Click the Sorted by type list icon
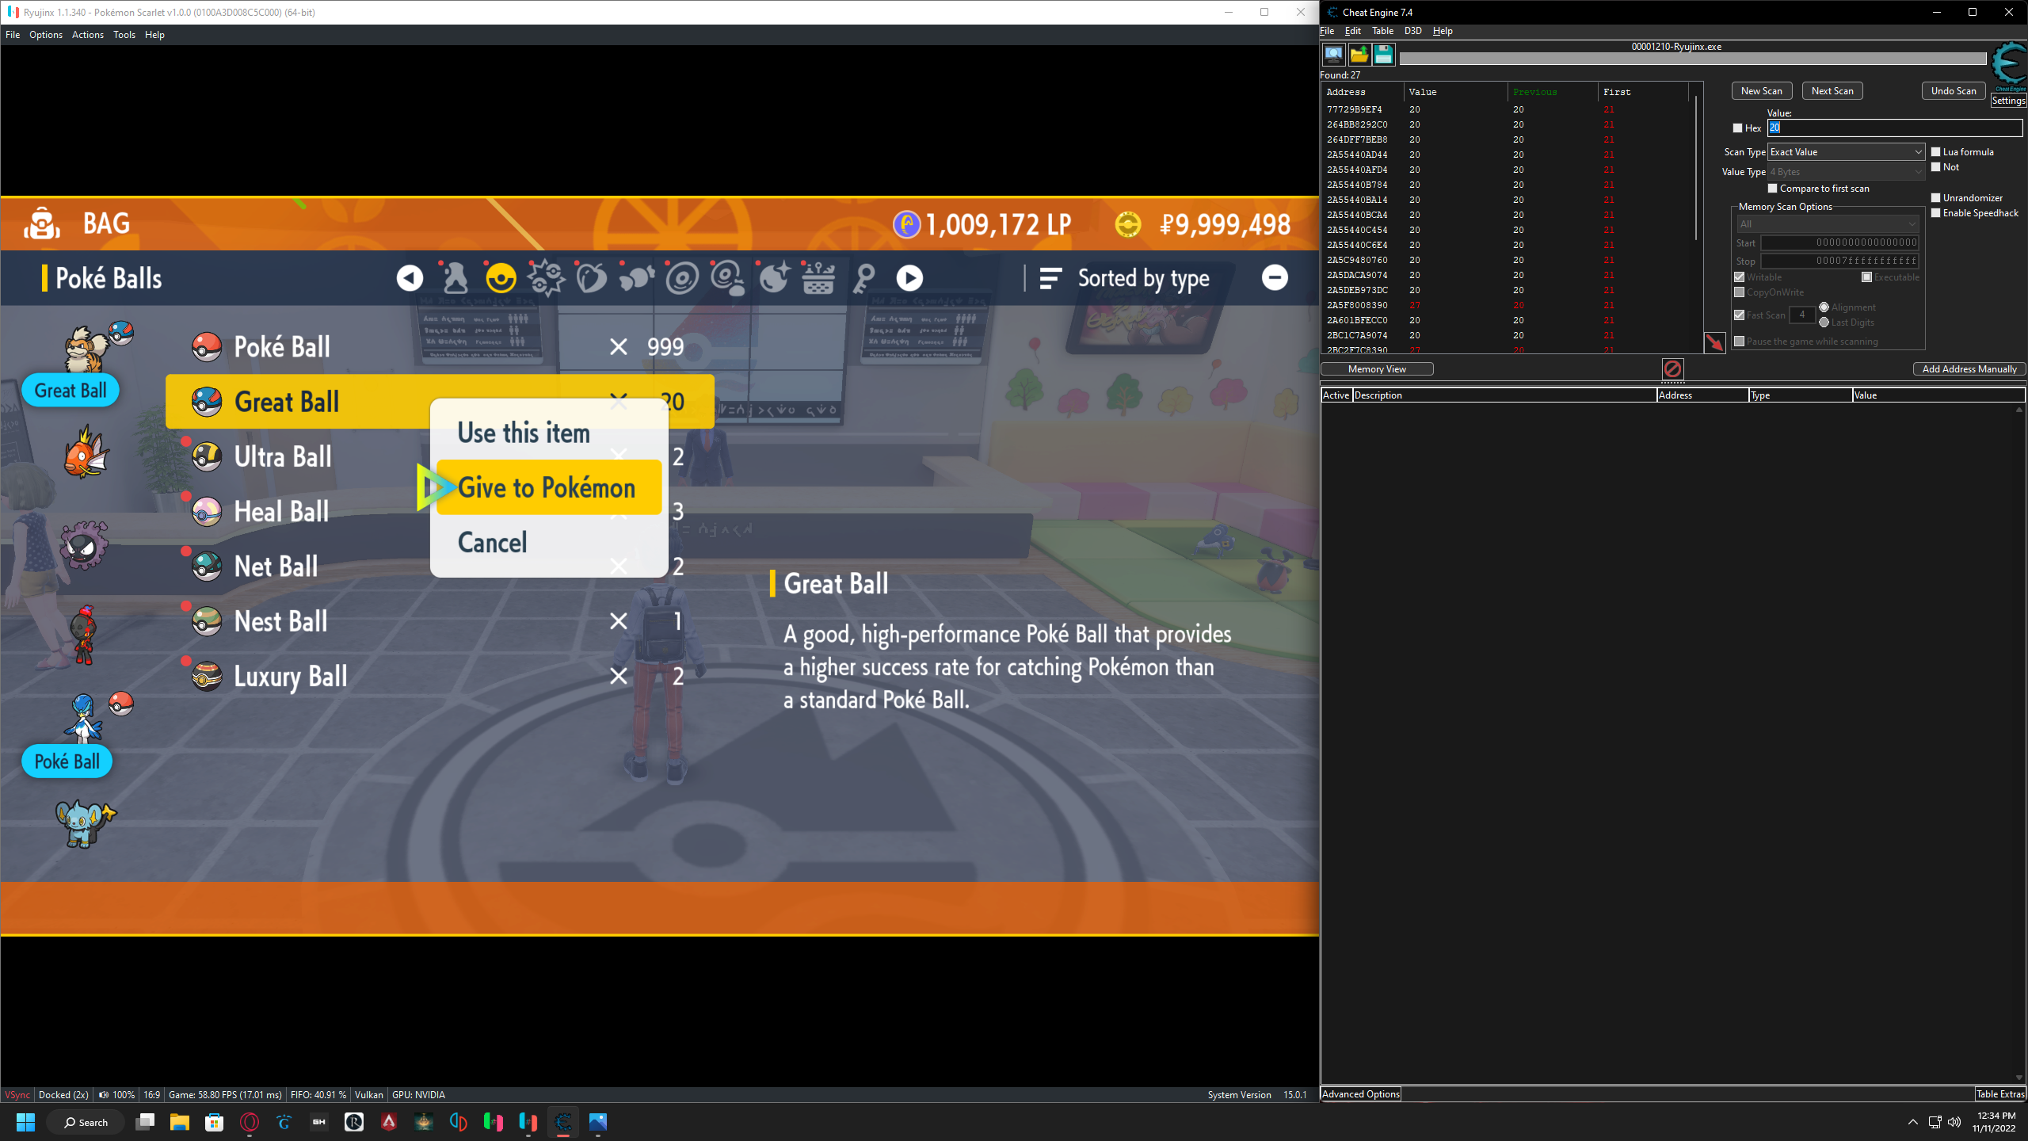The image size is (2028, 1141). pyautogui.click(x=1050, y=278)
